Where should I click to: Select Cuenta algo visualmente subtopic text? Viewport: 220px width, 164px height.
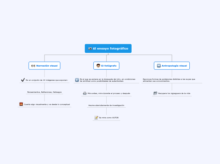(47, 104)
